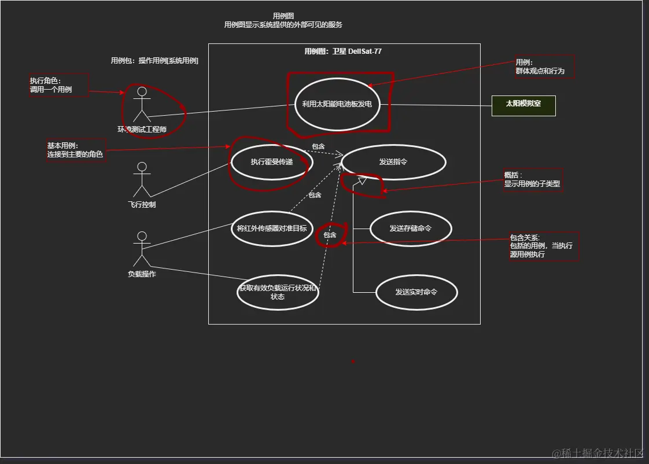Click the circled 包含 label near 发送存储命令
649x464 pixels.
(x=331, y=235)
